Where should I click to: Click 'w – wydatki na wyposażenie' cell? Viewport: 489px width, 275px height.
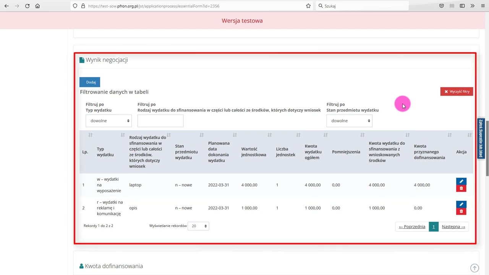pyautogui.click(x=109, y=185)
